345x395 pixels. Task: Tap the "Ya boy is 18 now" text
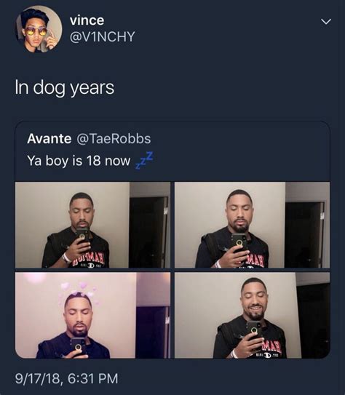(x=79, y=161)
